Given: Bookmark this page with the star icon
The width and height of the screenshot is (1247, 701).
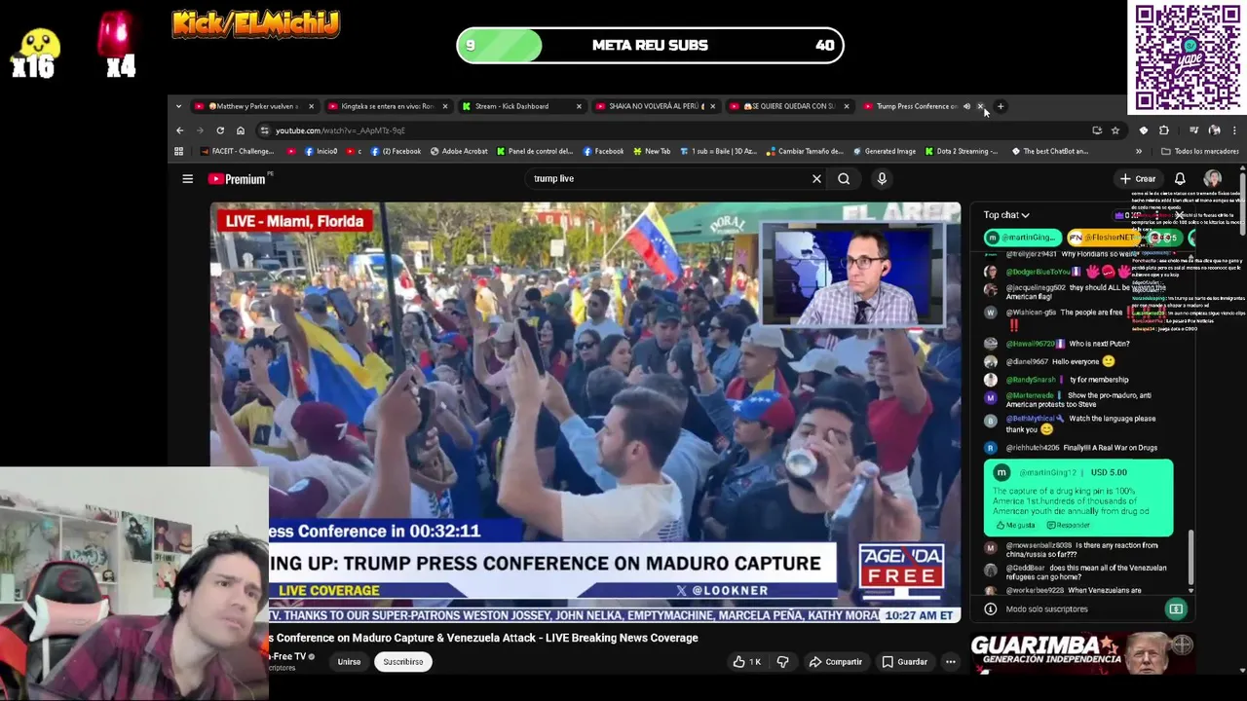Looking at the screenshot, I should tap(1115, 130).
